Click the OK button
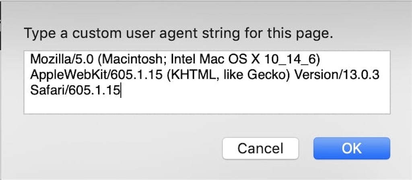This screenshot has width=412, height=180. coord(352,148)
